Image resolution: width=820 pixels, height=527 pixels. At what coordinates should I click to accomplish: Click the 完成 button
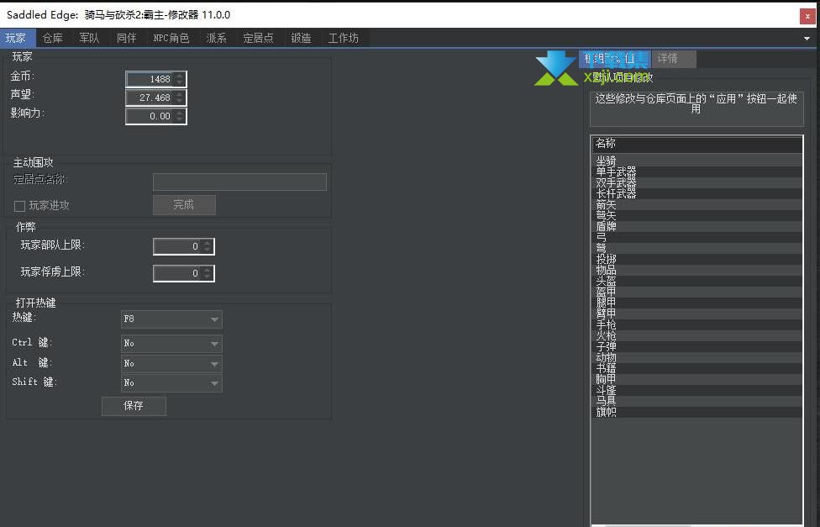[x=184, y=205]
